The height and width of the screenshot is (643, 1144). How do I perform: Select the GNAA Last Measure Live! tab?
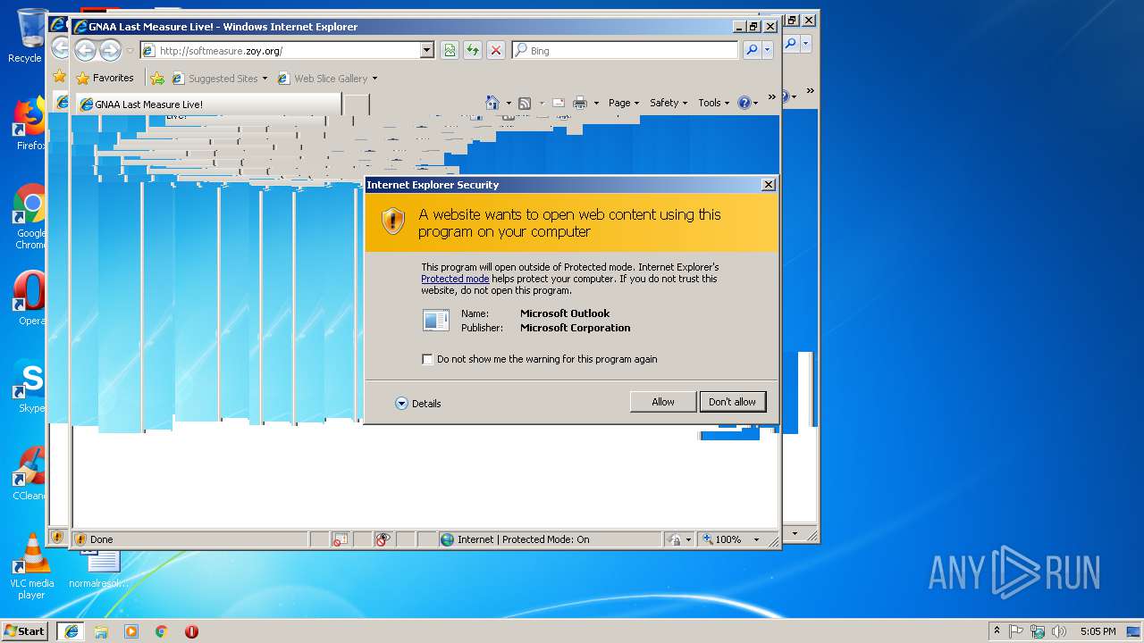pos(207,104)
